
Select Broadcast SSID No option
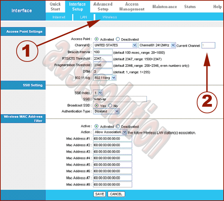[110, 105]
